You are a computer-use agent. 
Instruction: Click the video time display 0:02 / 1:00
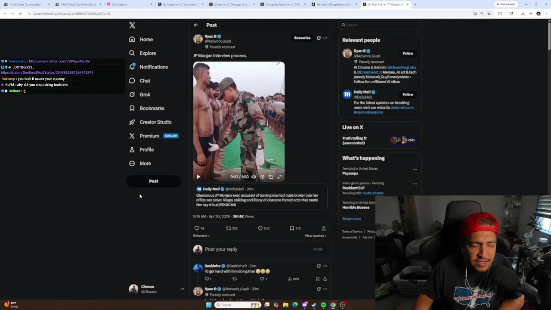[239, 177]
